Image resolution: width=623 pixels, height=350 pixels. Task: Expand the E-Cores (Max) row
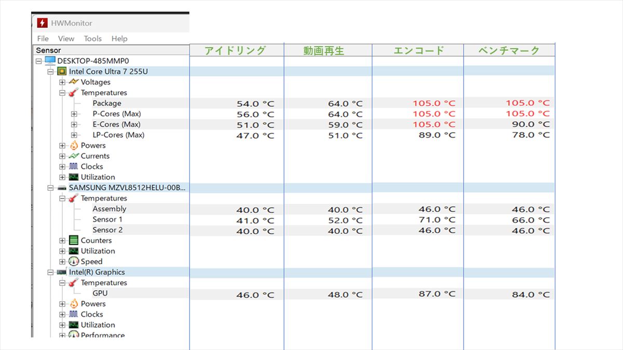pyautogui.click(x=74, y=124)
